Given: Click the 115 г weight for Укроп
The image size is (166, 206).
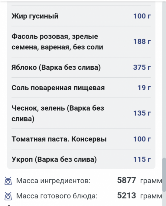Looking at the screenshot, I should tap(142, 159).
